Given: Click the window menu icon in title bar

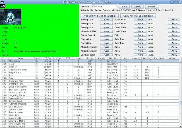Looking at the screenshot, I should pyautogui.click(x=2, y=2).
